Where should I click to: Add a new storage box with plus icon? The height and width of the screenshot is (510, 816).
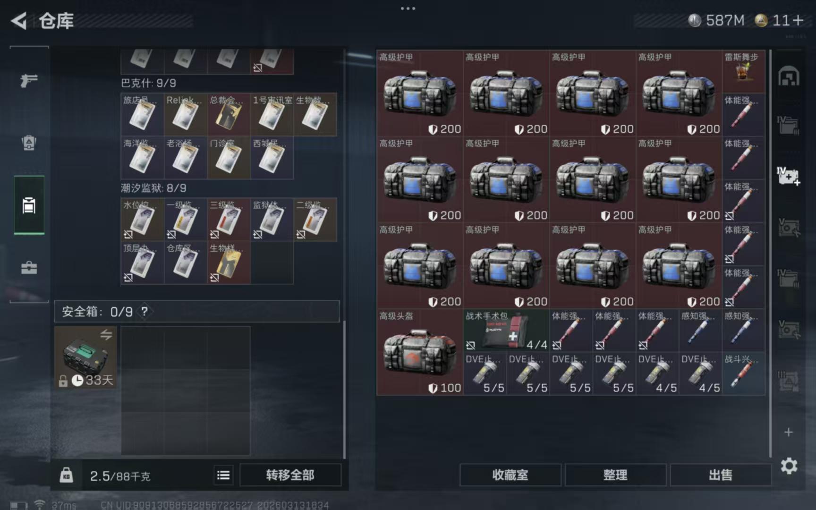tap(789, 432)
